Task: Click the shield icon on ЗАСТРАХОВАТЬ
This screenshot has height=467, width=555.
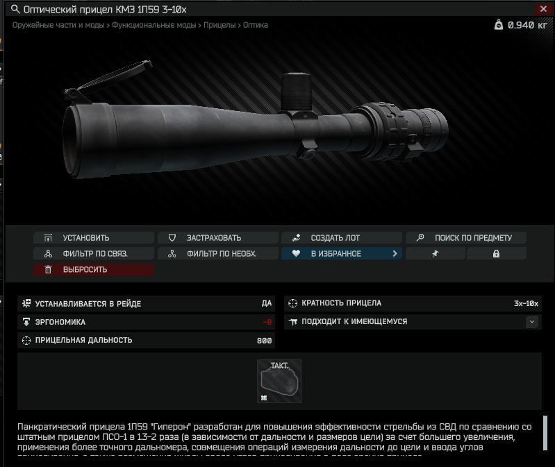Action: tap(172, 237)
